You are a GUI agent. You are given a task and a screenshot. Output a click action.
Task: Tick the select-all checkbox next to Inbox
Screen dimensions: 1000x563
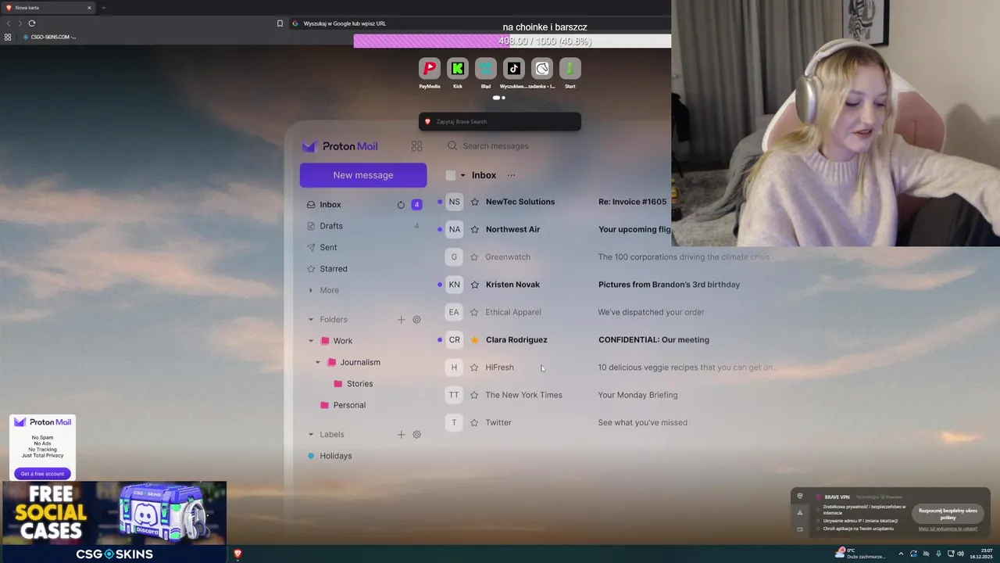451,175
